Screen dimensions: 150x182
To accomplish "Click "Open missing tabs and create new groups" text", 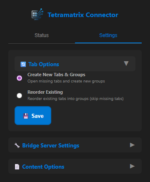I will coord(66,81).
